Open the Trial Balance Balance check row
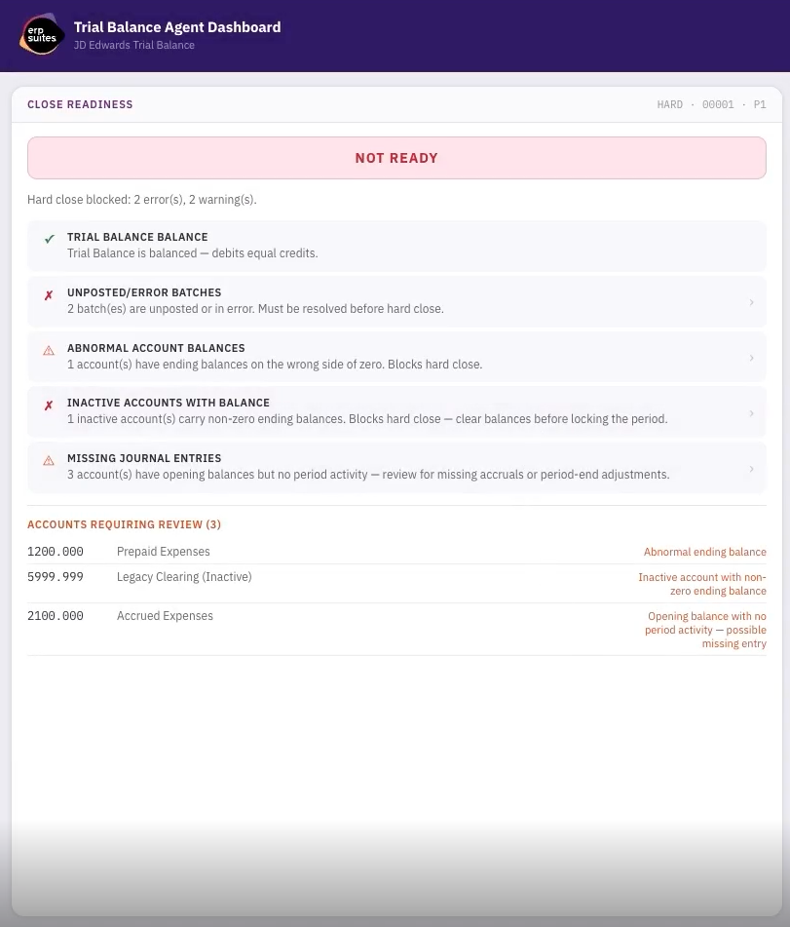 click(x=396, y=246)
